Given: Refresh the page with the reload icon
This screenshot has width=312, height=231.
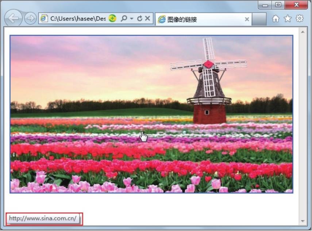Looking at the screenshot, I should pyautogui.click(x=140, y=19).
